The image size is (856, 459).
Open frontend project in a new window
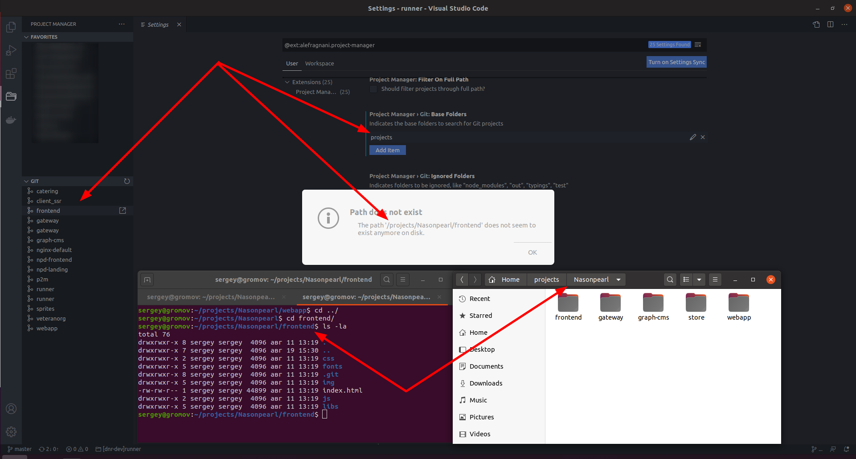[x=123, y=210]
